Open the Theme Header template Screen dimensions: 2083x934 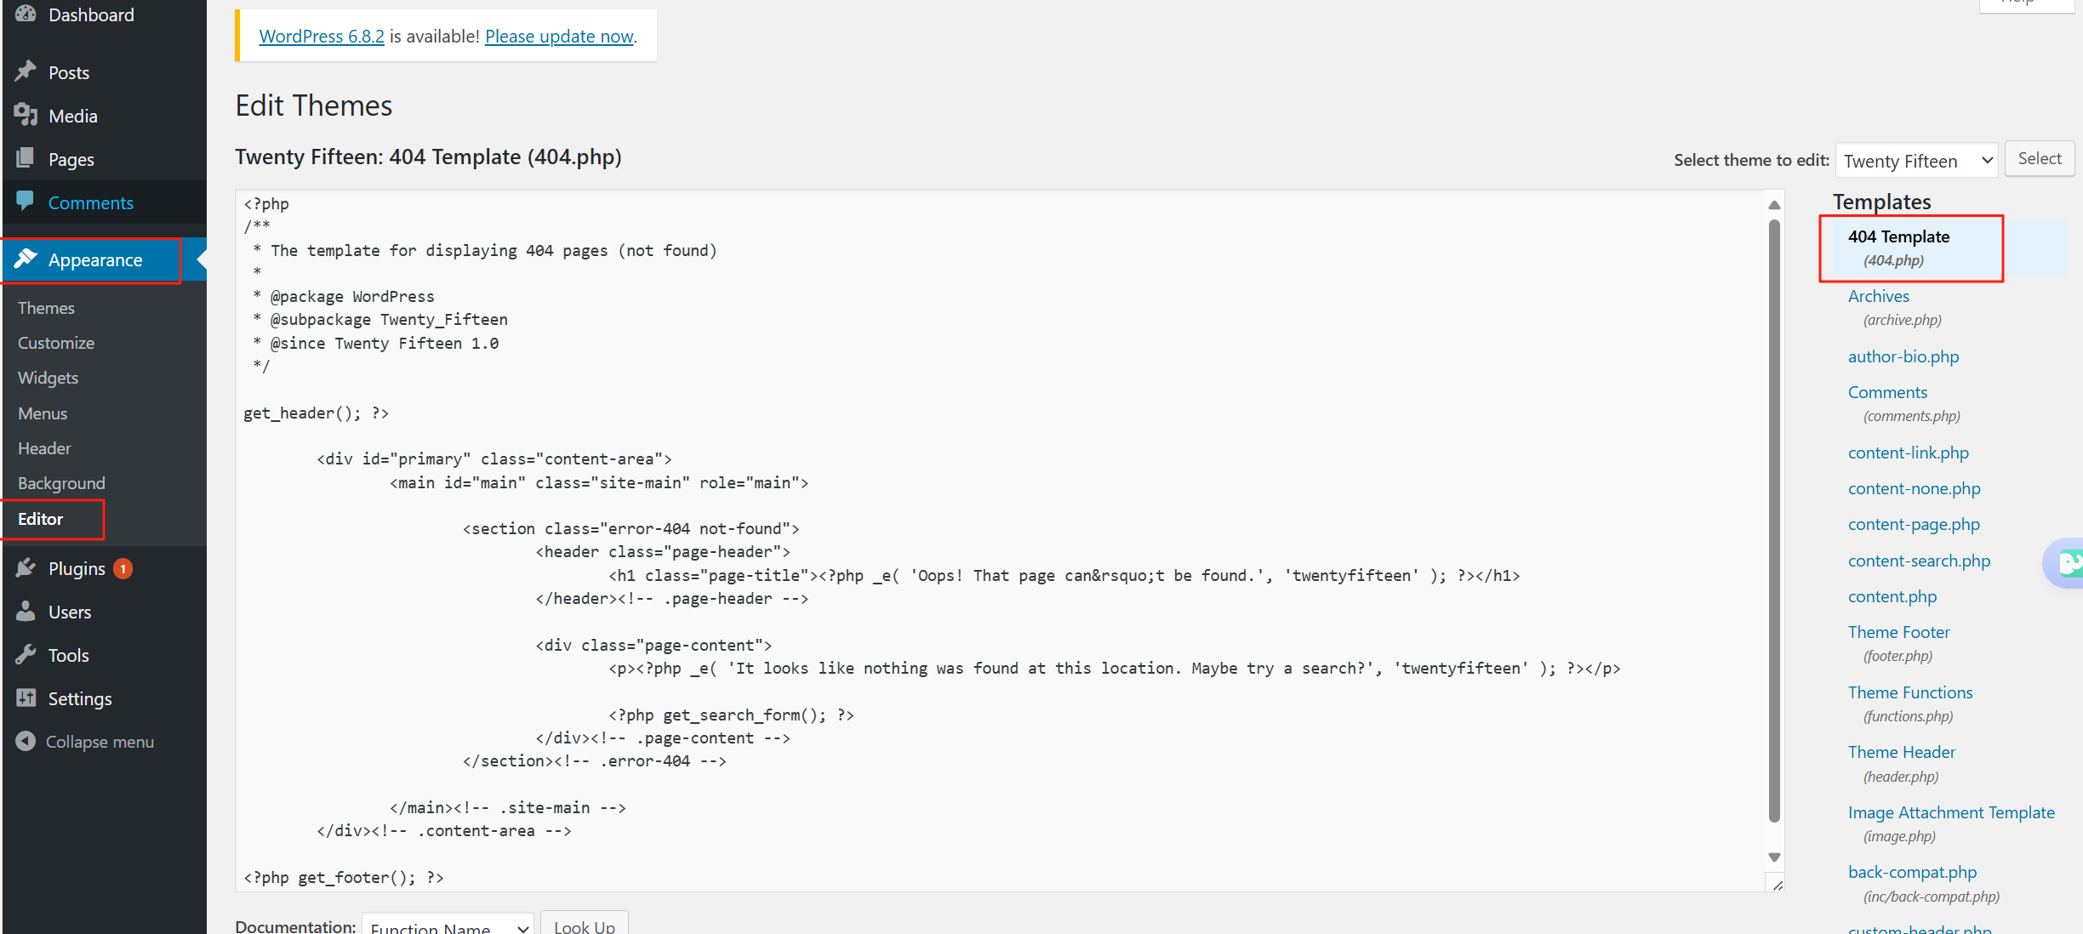tap(1902, 752)
